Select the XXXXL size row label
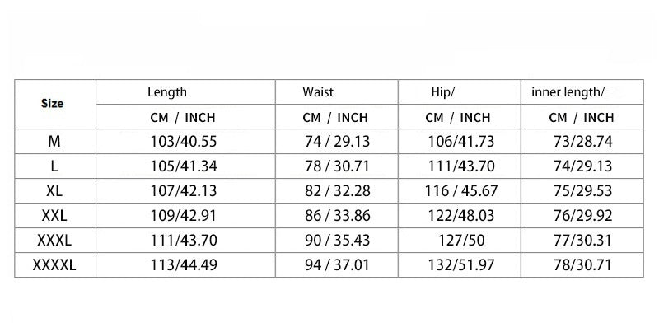 (54, 265)
